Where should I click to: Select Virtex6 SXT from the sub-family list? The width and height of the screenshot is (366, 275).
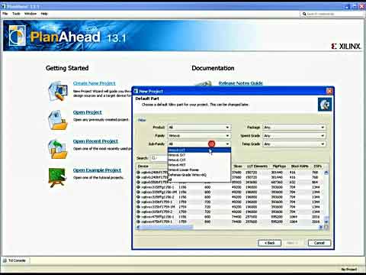tap(199, 155)
